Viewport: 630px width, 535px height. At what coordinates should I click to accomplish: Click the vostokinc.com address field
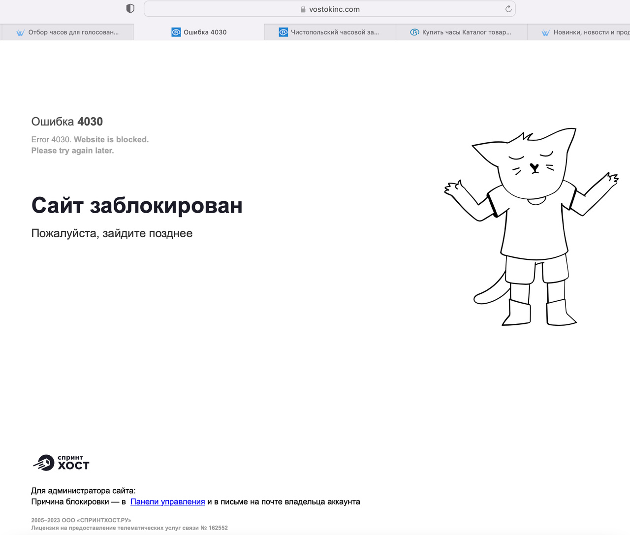335,9
